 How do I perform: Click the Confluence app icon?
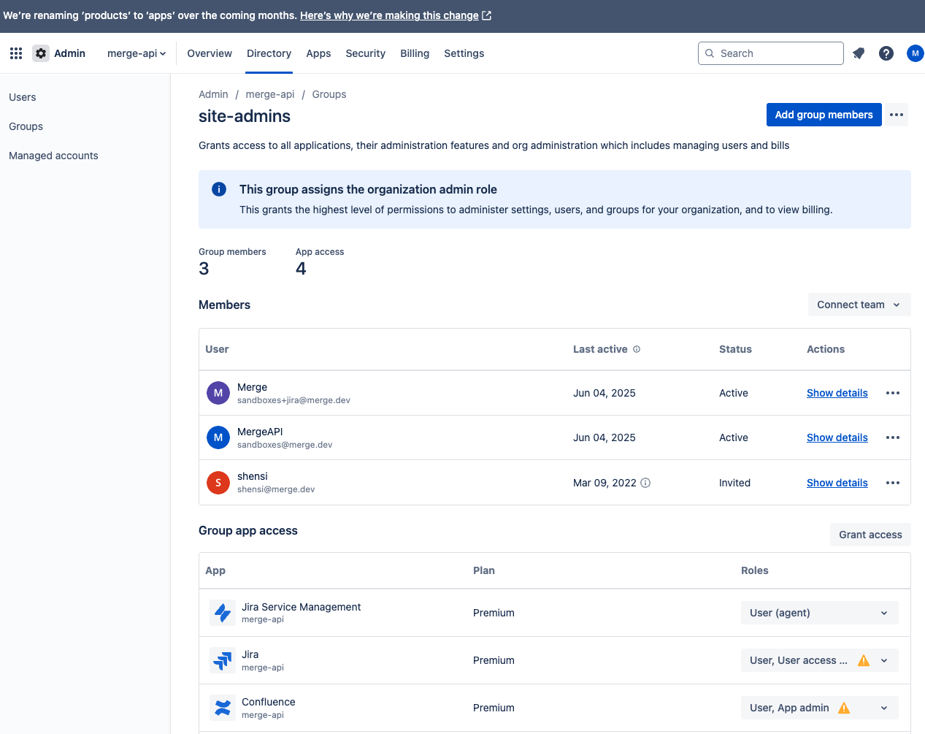tap(223, 707)
